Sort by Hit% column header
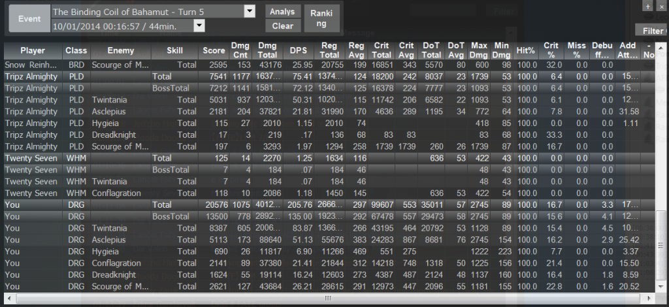This screenshot has height=307, width=669. pyautogui.click(x=526, y=50)
